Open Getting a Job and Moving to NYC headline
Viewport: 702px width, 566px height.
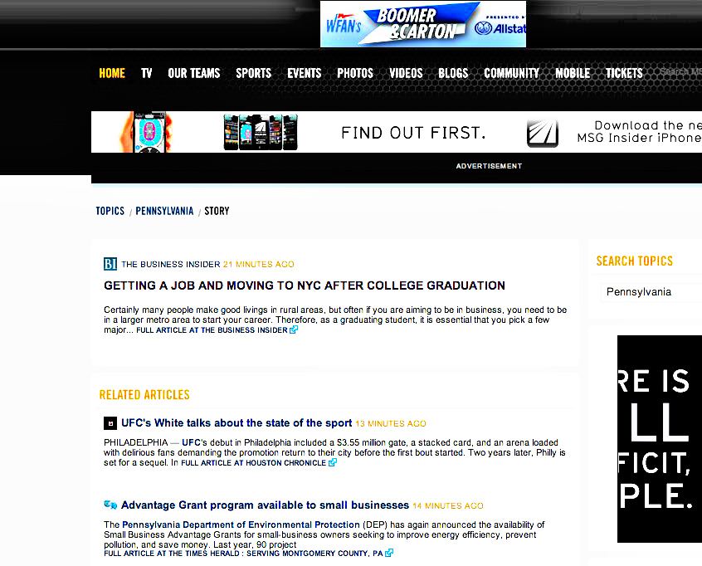305,285
